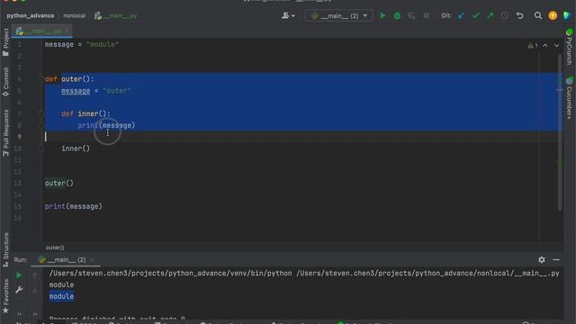Viewport: 576px width, 324px height.
Task: Close the __main__ (2) Run tab
Action: [x=92, y=260]
